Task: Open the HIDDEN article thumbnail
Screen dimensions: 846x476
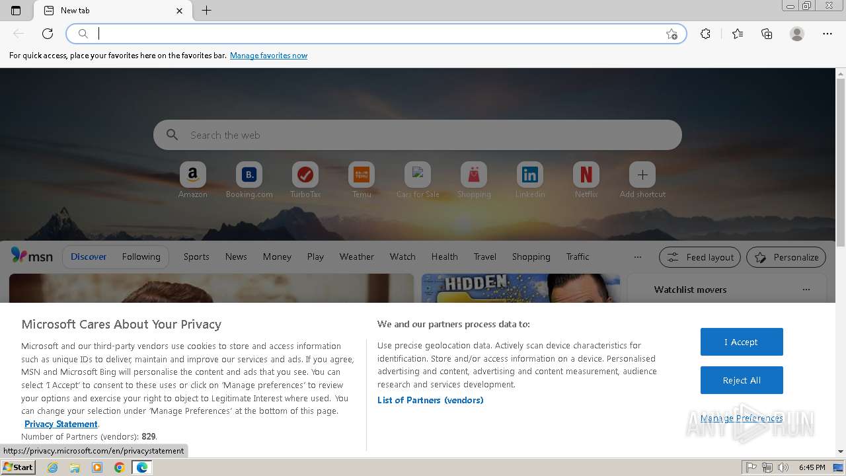Action: [x=521, y=288]
